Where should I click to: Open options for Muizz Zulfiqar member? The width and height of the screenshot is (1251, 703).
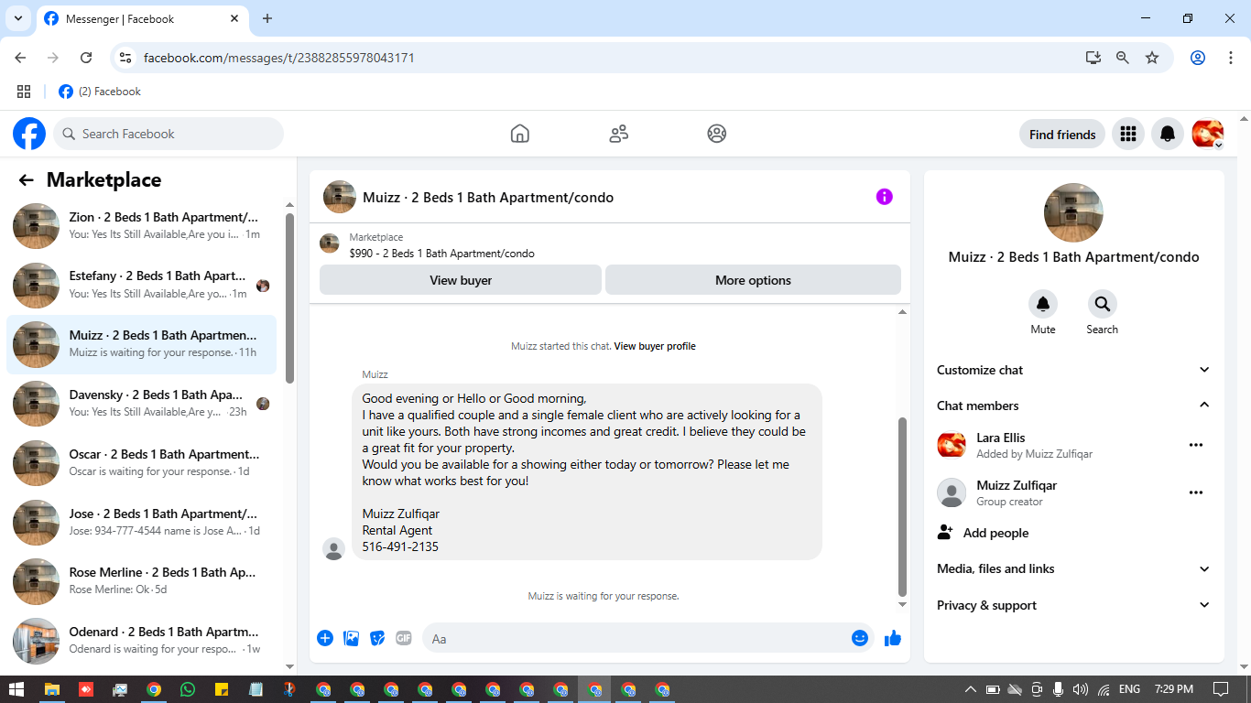pyautogui.click(x=1195, y=492)
